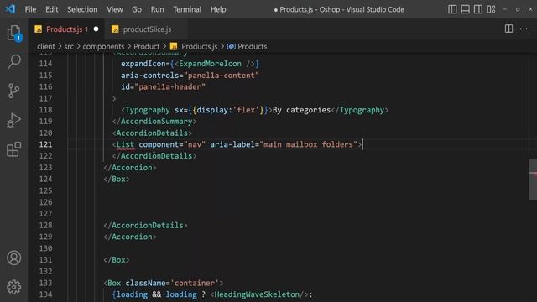The width and height of the screenshot is (537, 302).
Task: Click 'container' className string on line 133
Action: coord(195,284)
